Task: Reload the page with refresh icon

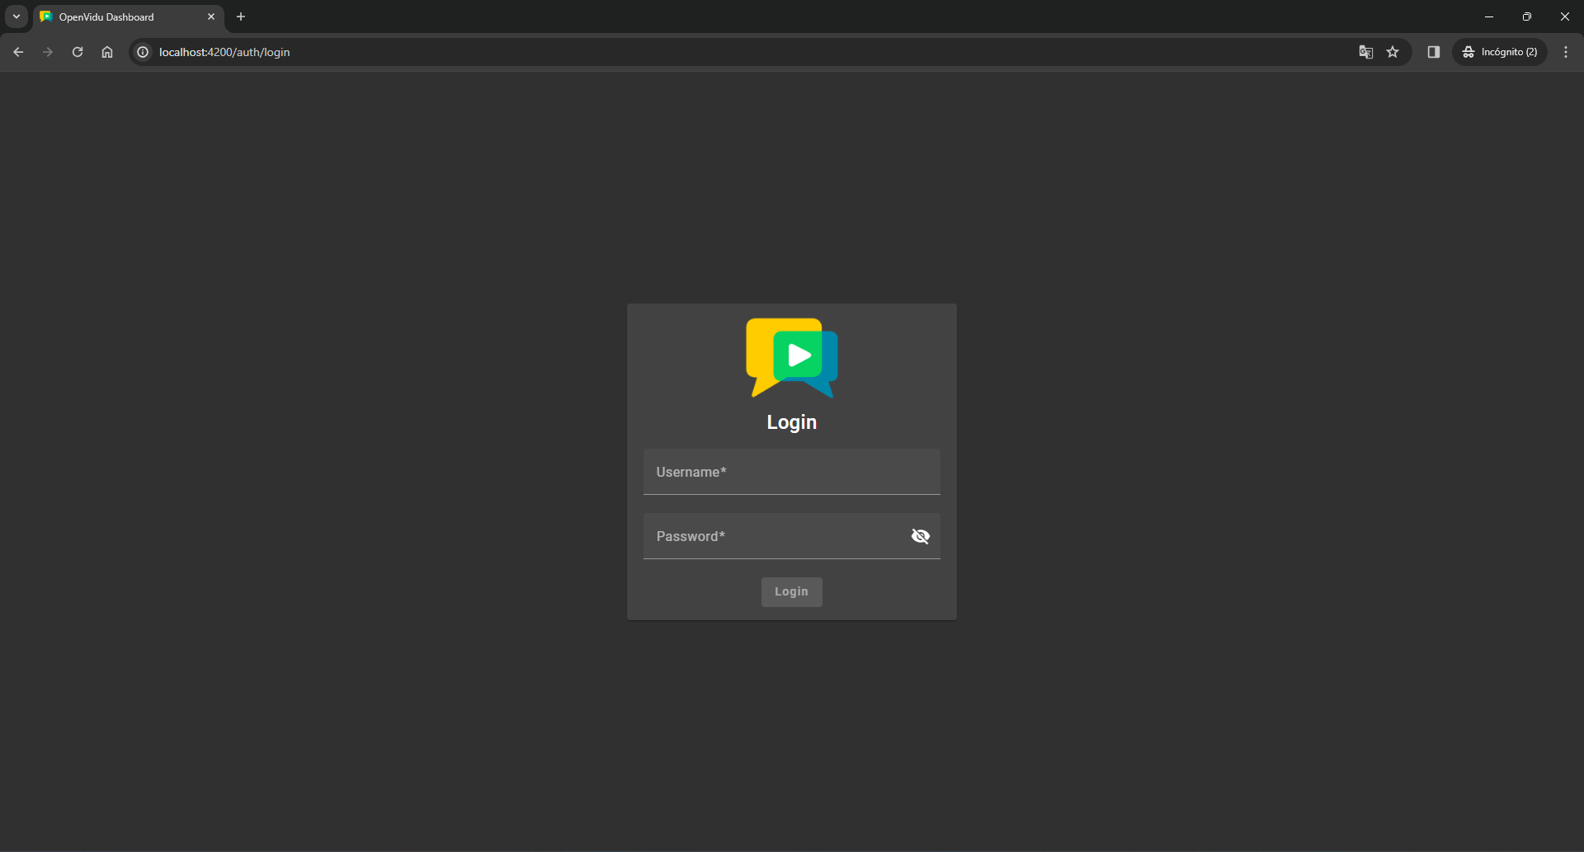Action: click(78, 52)
